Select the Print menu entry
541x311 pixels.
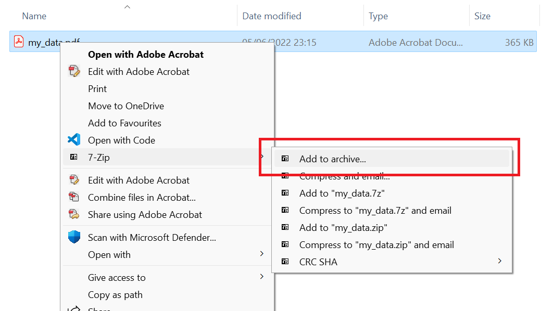click(x=97, y=88)
